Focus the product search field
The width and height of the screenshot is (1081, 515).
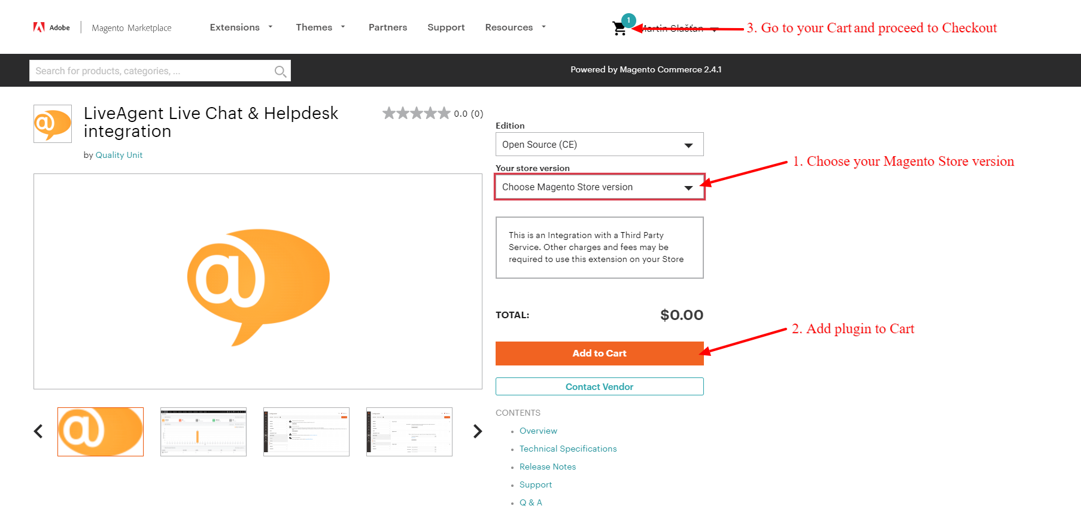coord(151,71)
